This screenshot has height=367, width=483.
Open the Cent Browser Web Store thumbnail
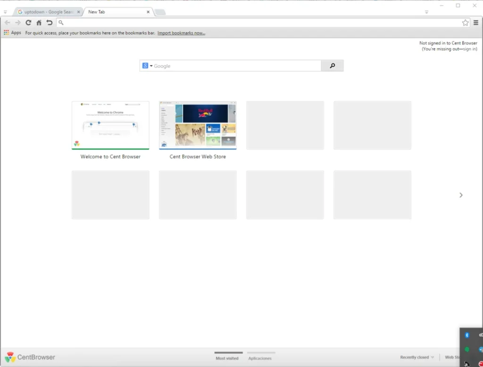[x=198, y=125]
